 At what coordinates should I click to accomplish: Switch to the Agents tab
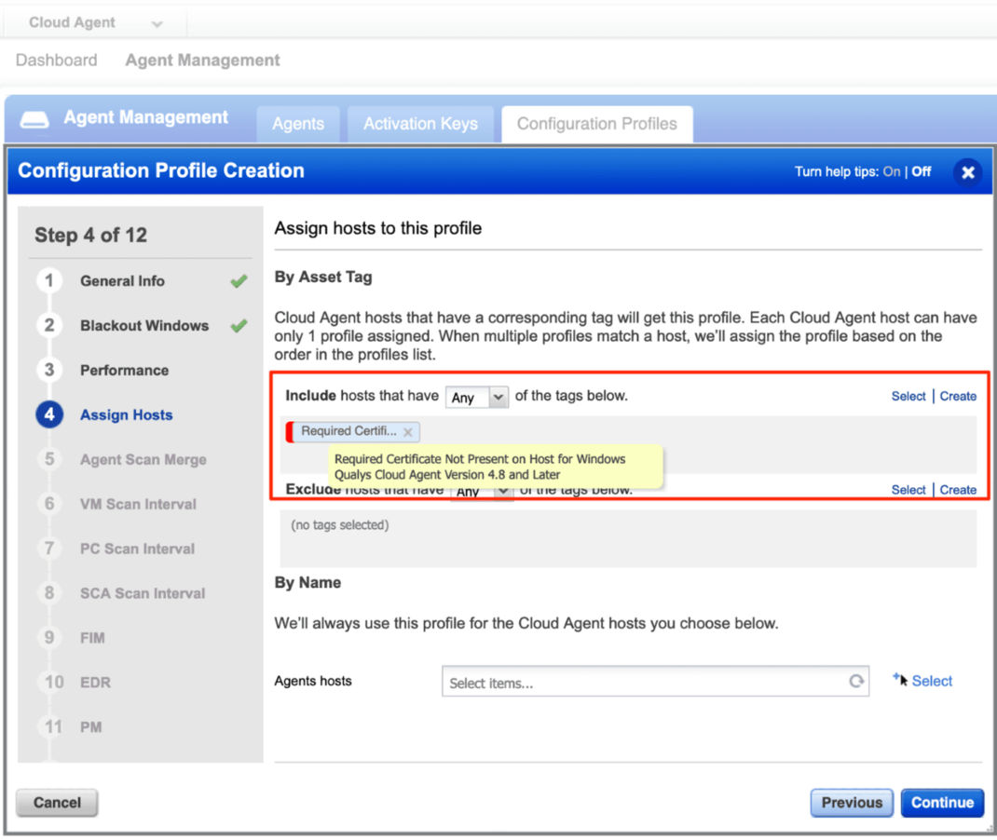point(298,123)
